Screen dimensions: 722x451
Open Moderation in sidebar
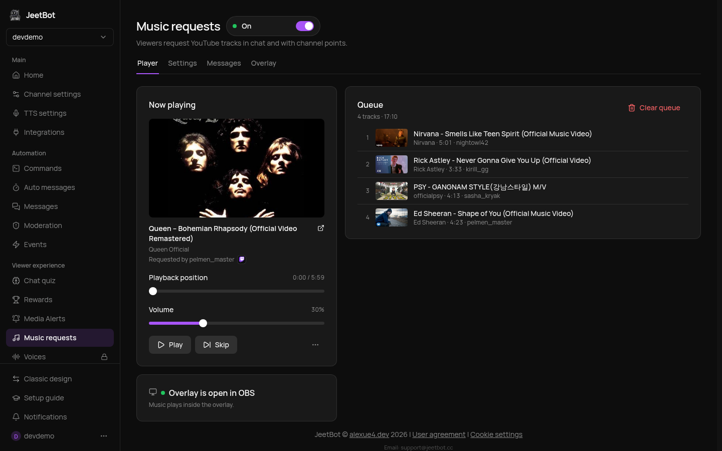60,225
